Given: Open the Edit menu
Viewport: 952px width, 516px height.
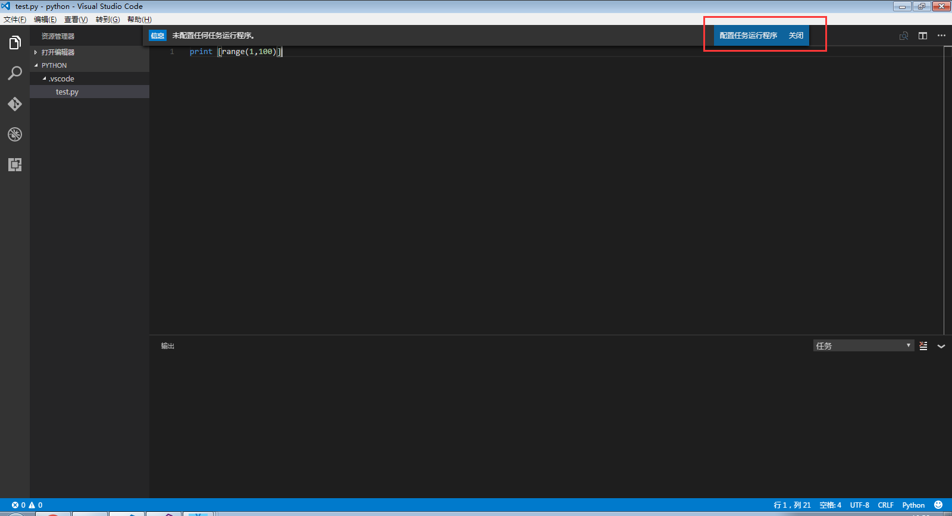Looking at the screenshot, I should tap(45, 20).
